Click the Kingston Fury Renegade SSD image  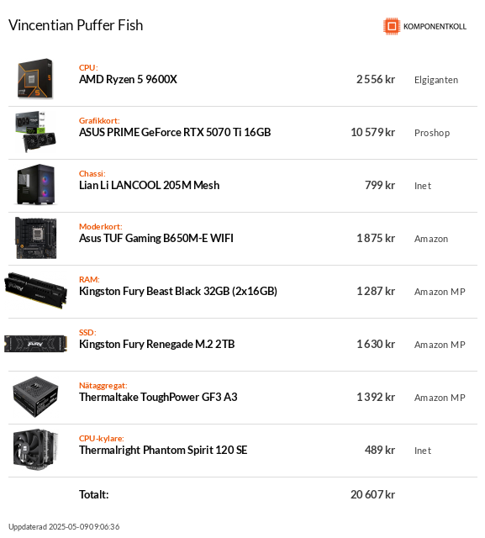point(35,344)
